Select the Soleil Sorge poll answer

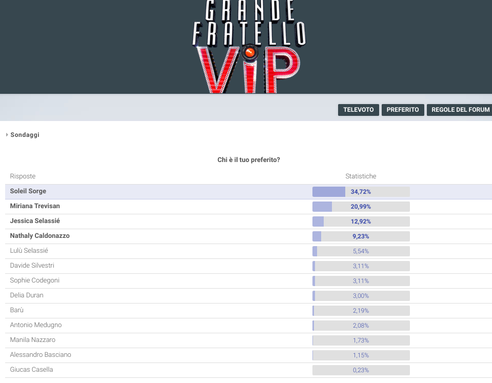click(28, 191)
